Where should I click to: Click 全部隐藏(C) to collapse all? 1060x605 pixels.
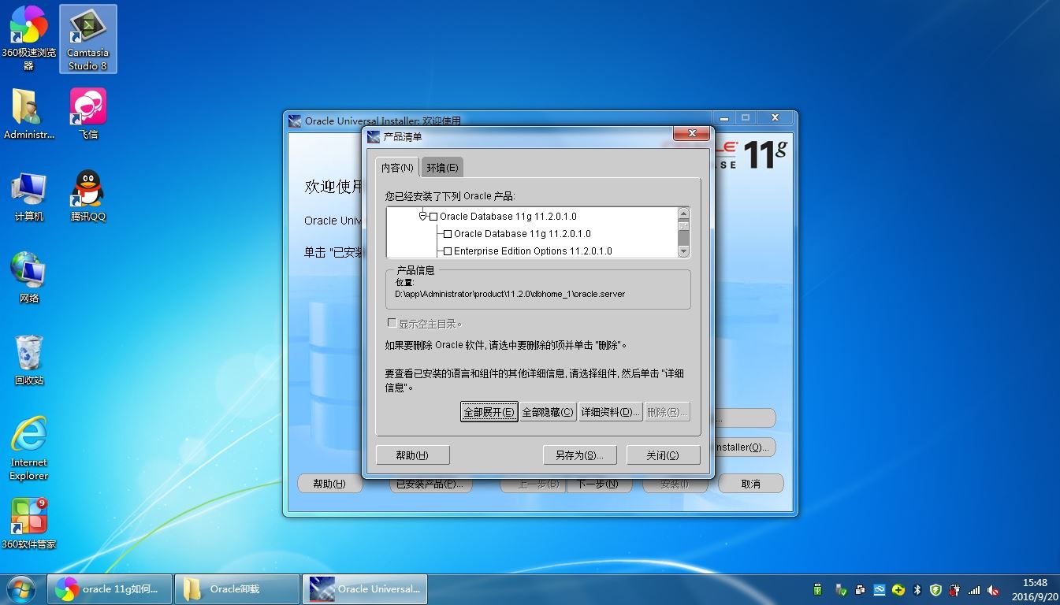(x=548, y=412)
